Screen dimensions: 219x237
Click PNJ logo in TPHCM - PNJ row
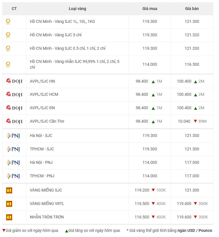[13, 176]
